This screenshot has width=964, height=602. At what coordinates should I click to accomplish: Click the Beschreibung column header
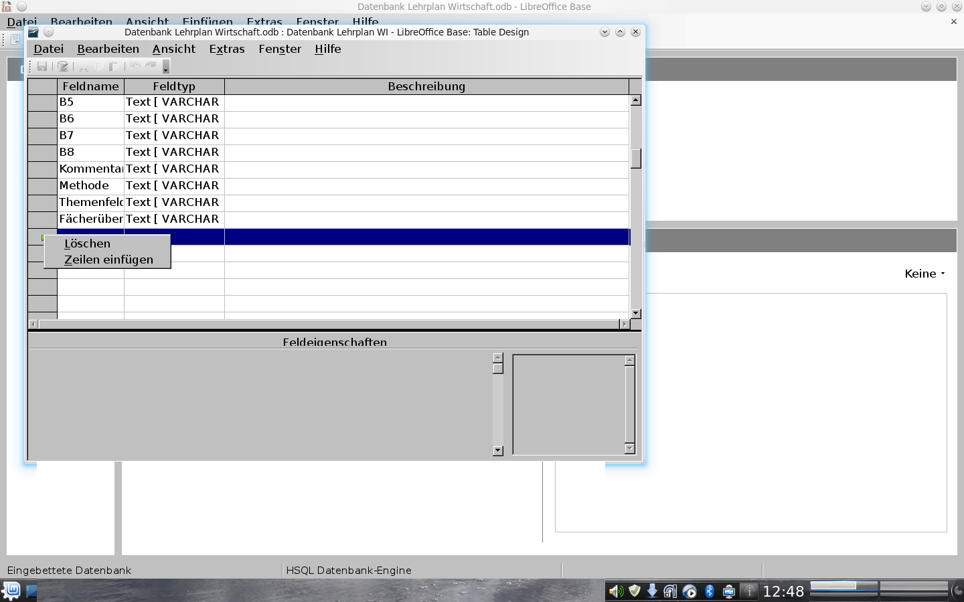coord(426,86)
